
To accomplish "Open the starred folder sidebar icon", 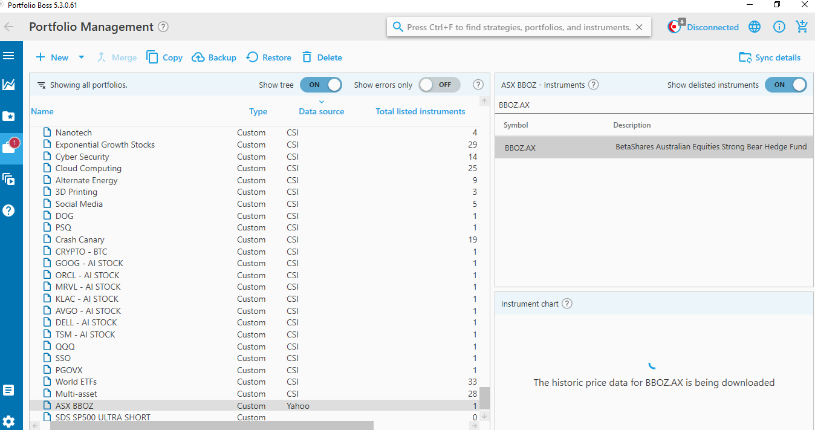I will [x=8, y=116].
